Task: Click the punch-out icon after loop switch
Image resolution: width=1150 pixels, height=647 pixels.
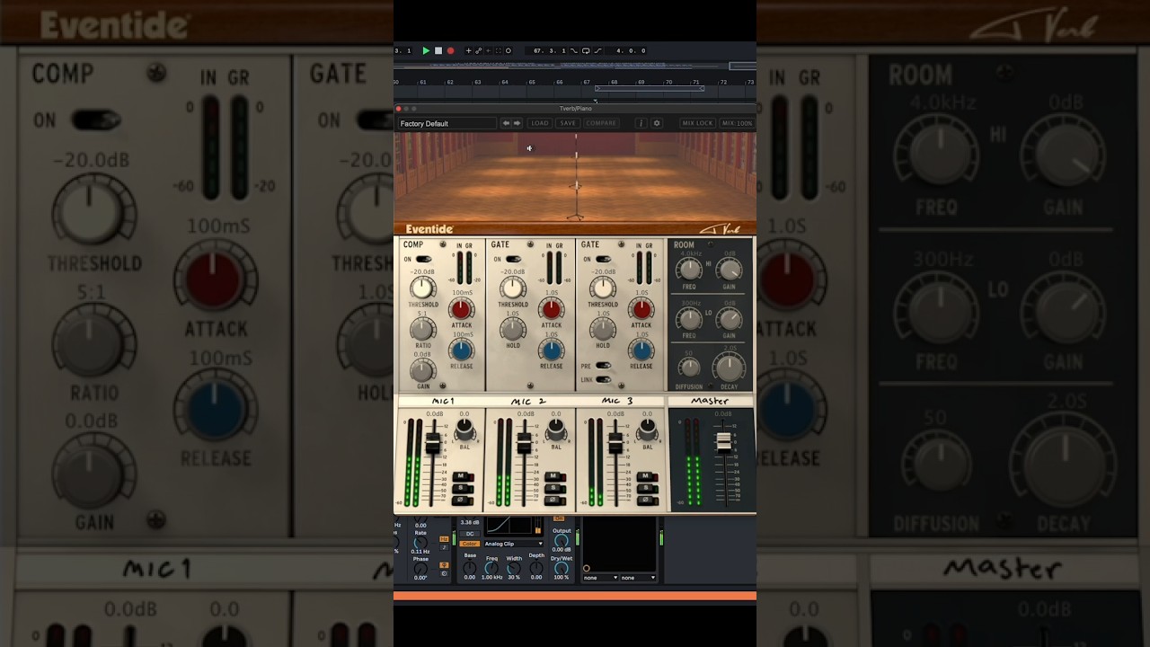Action: point(597,51)
